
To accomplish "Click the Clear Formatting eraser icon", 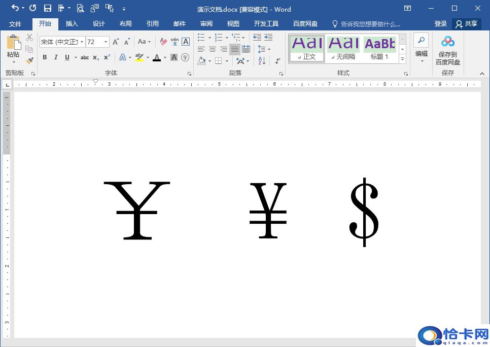I will point(163,42).
